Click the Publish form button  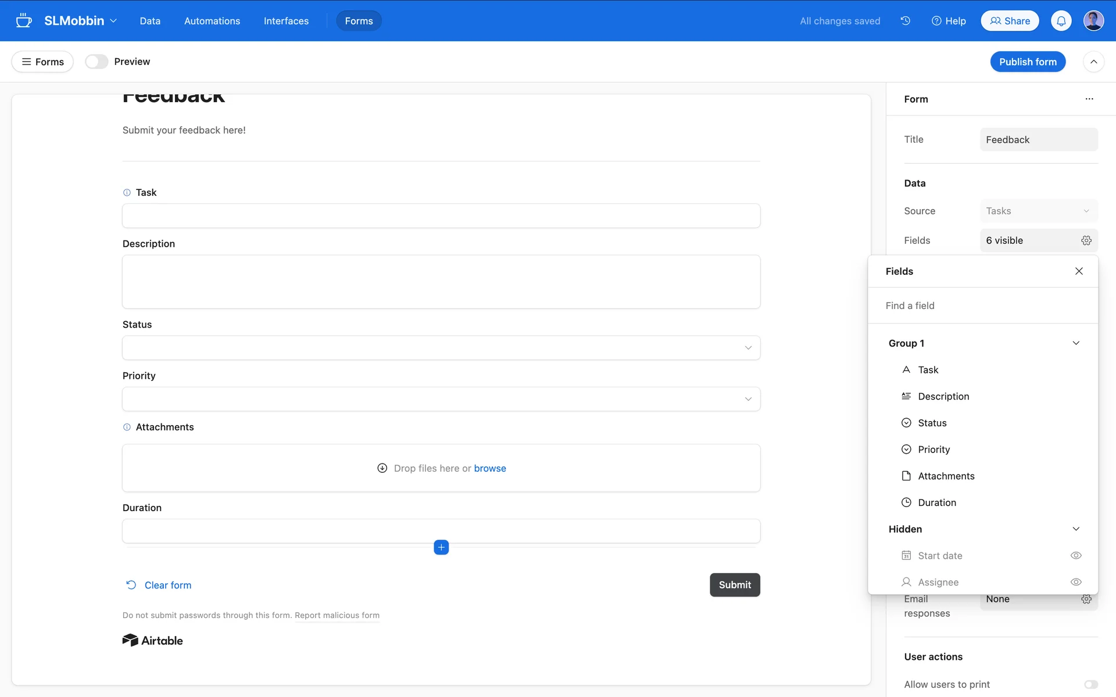coord(1027,62)
